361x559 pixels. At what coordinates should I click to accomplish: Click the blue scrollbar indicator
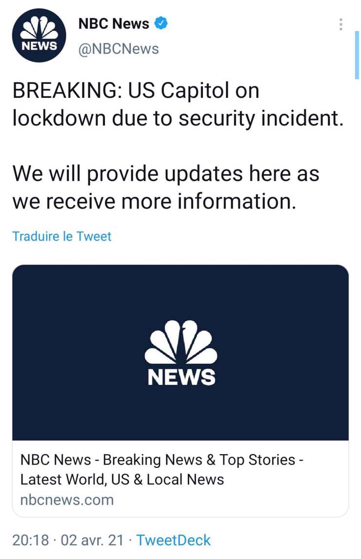(357, 55)
